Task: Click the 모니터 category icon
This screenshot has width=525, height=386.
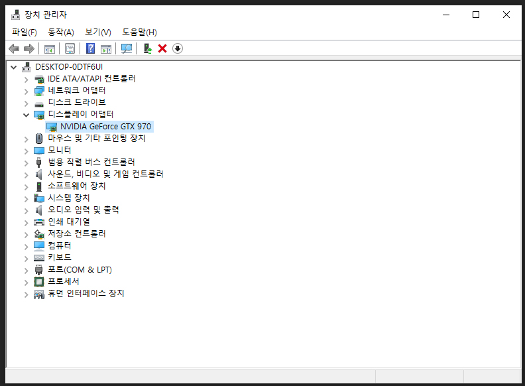Action: [x=39, y=151]
